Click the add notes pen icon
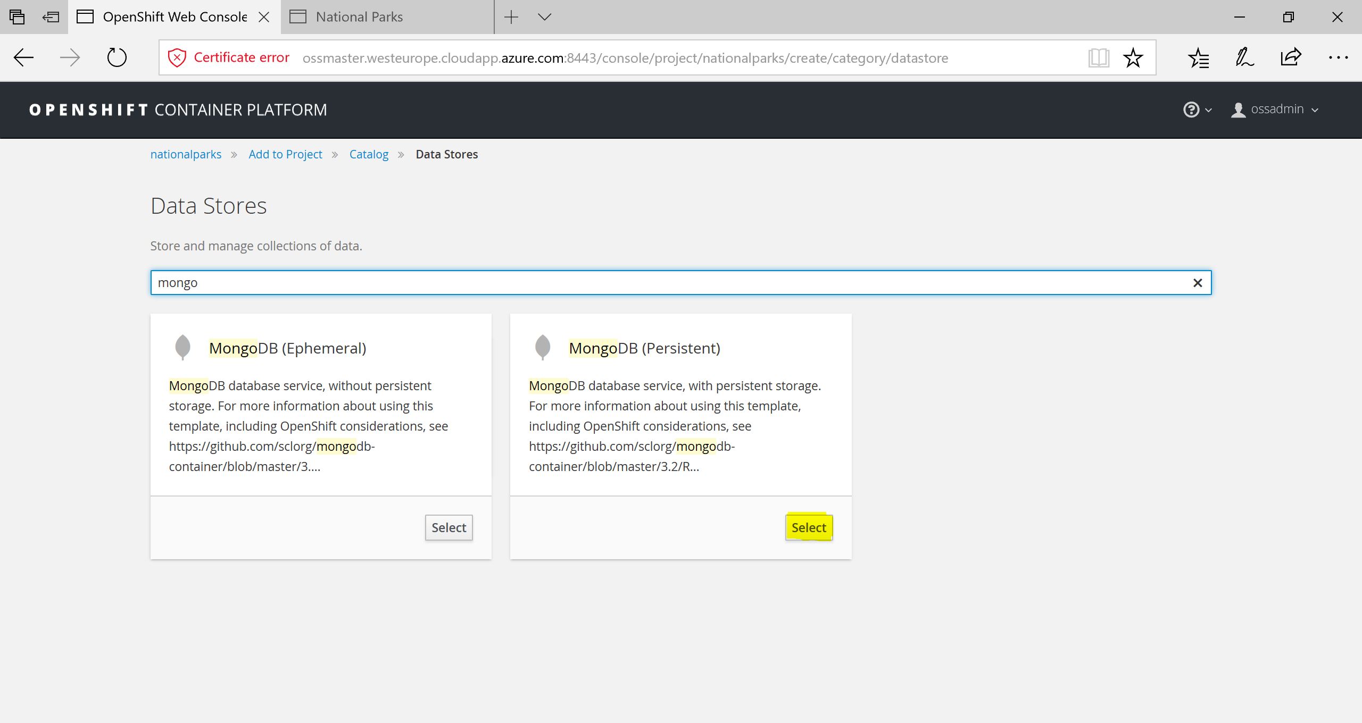1362x723 pixels. point(1244,57)
